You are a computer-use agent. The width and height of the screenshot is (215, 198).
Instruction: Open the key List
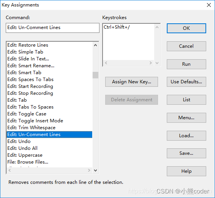tap(186, 100)
